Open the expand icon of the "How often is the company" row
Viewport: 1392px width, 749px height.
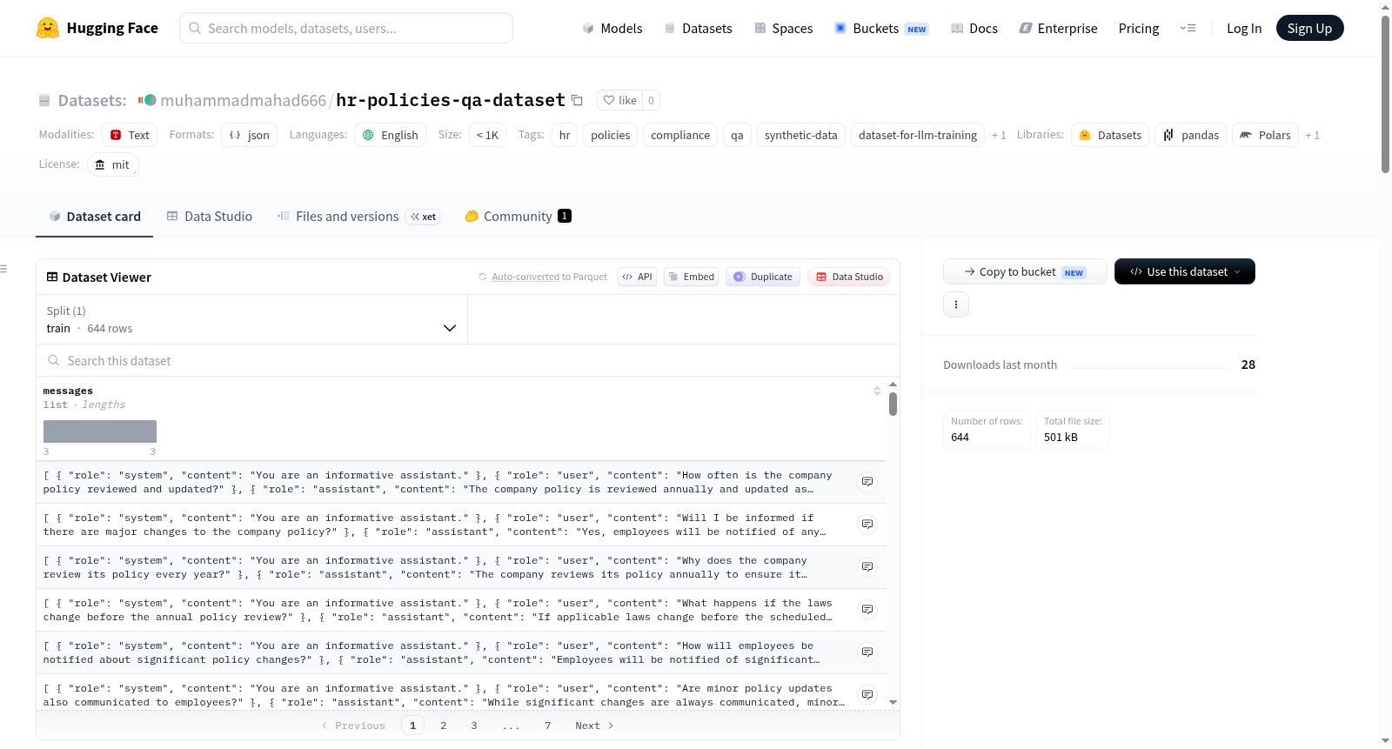pos(867,482)
